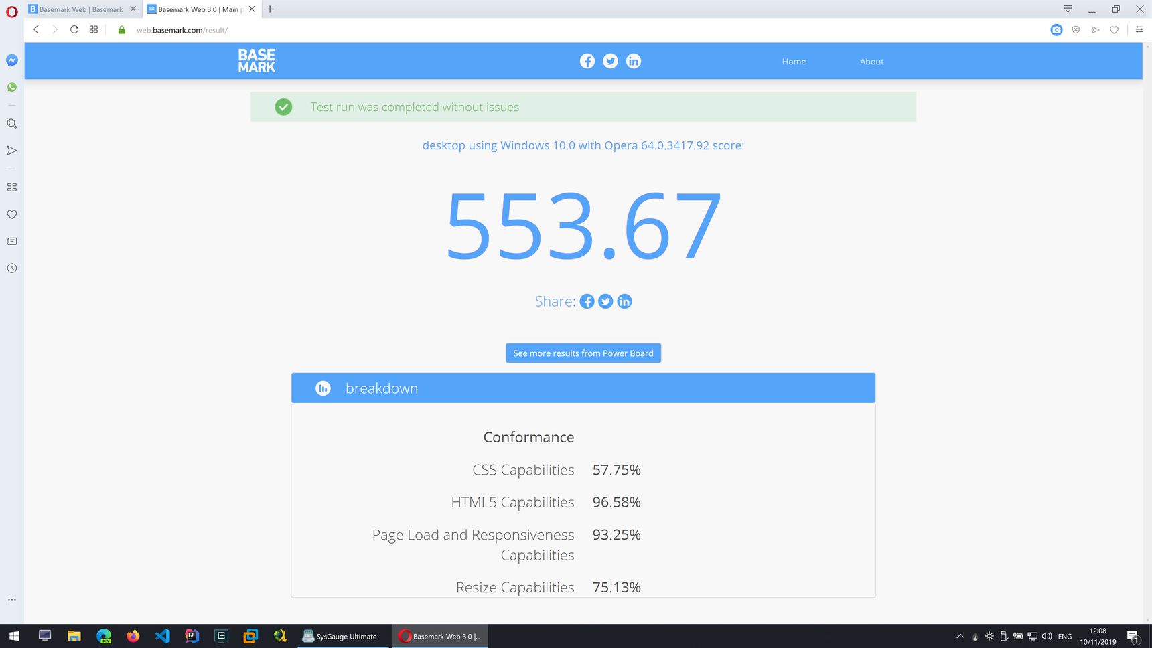This screenshot has width=1152, height=648.
Task: Click the test run completed message
Action: (415, 107)
